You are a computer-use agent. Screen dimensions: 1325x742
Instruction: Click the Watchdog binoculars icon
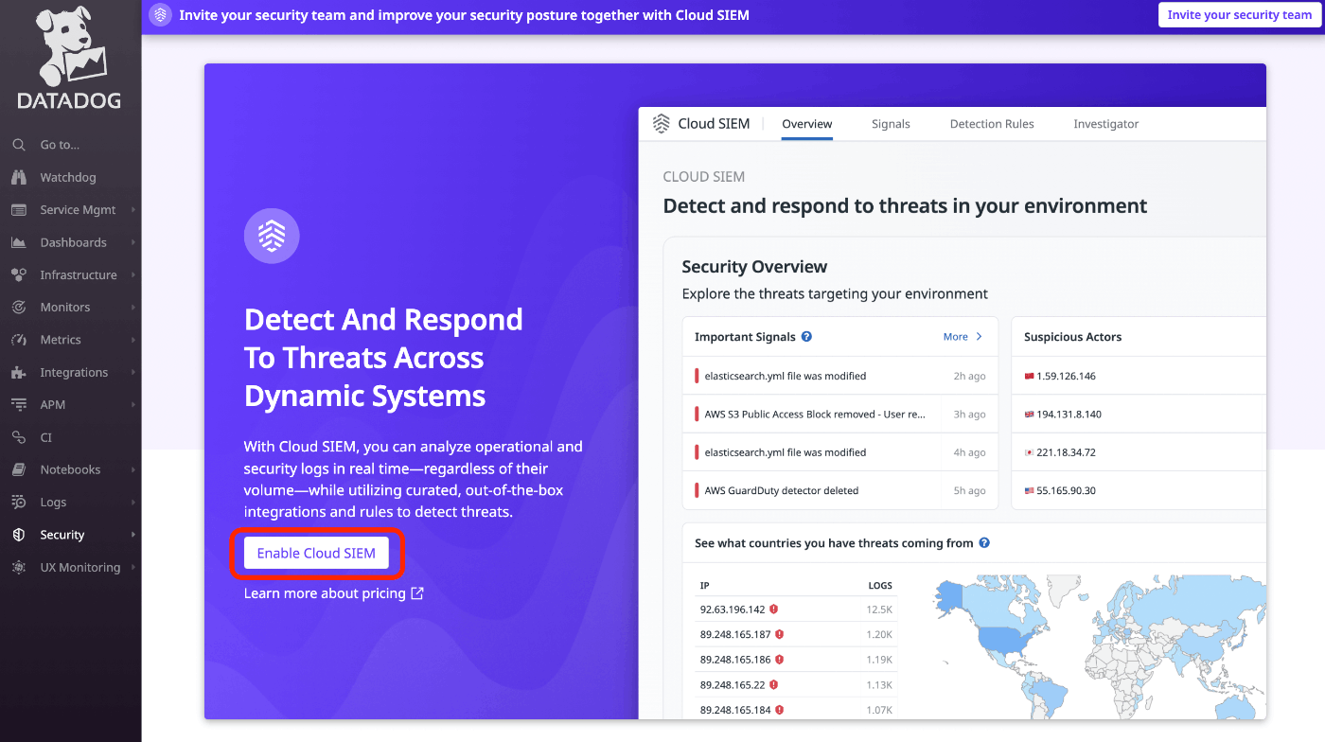click(x=19, y=177)
